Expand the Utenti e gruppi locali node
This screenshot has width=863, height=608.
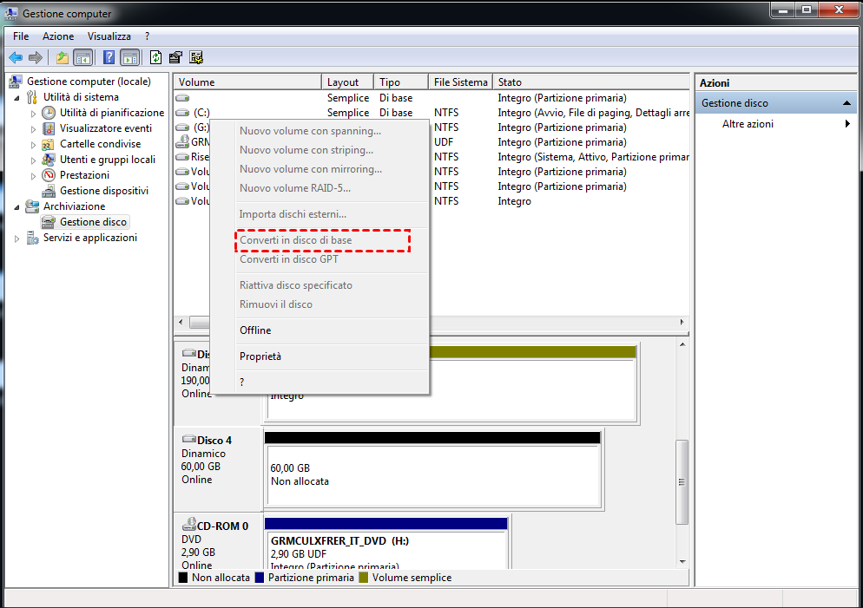(x=33, y=160)
